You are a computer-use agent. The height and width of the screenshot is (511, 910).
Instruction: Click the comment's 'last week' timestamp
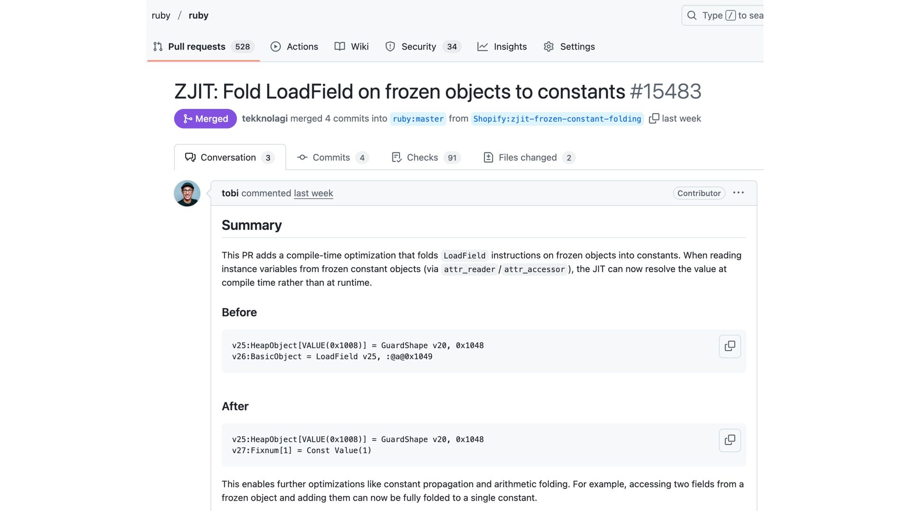313,193
